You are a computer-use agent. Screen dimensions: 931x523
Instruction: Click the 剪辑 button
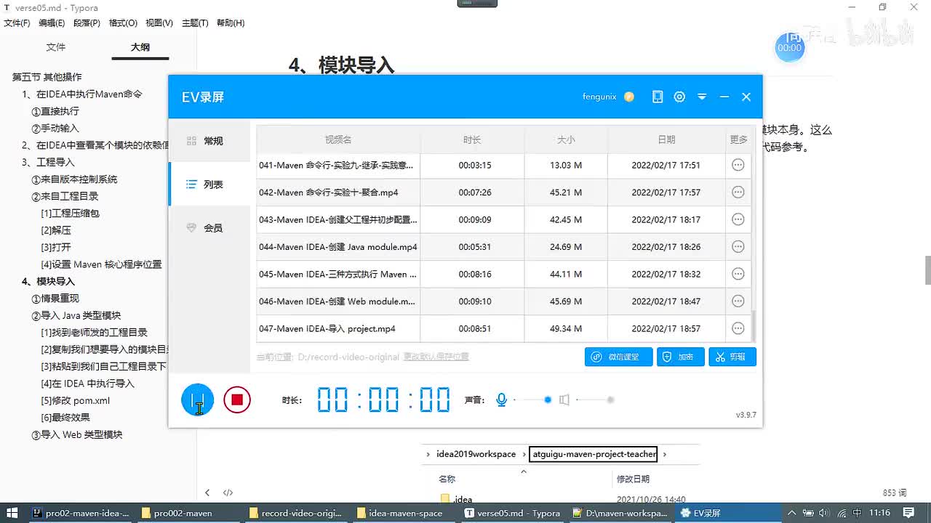(732, 357)
